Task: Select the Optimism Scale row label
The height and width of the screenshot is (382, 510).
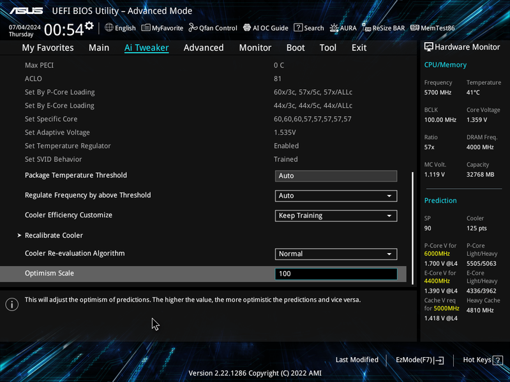Action: [49, 273]
